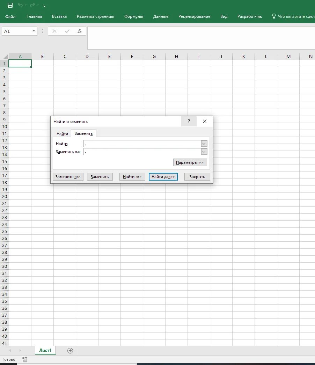This screenshot has width=315, height=365.
Task: Open the Customize Quick Access Toolbar arrow
Action: [44, 6]
